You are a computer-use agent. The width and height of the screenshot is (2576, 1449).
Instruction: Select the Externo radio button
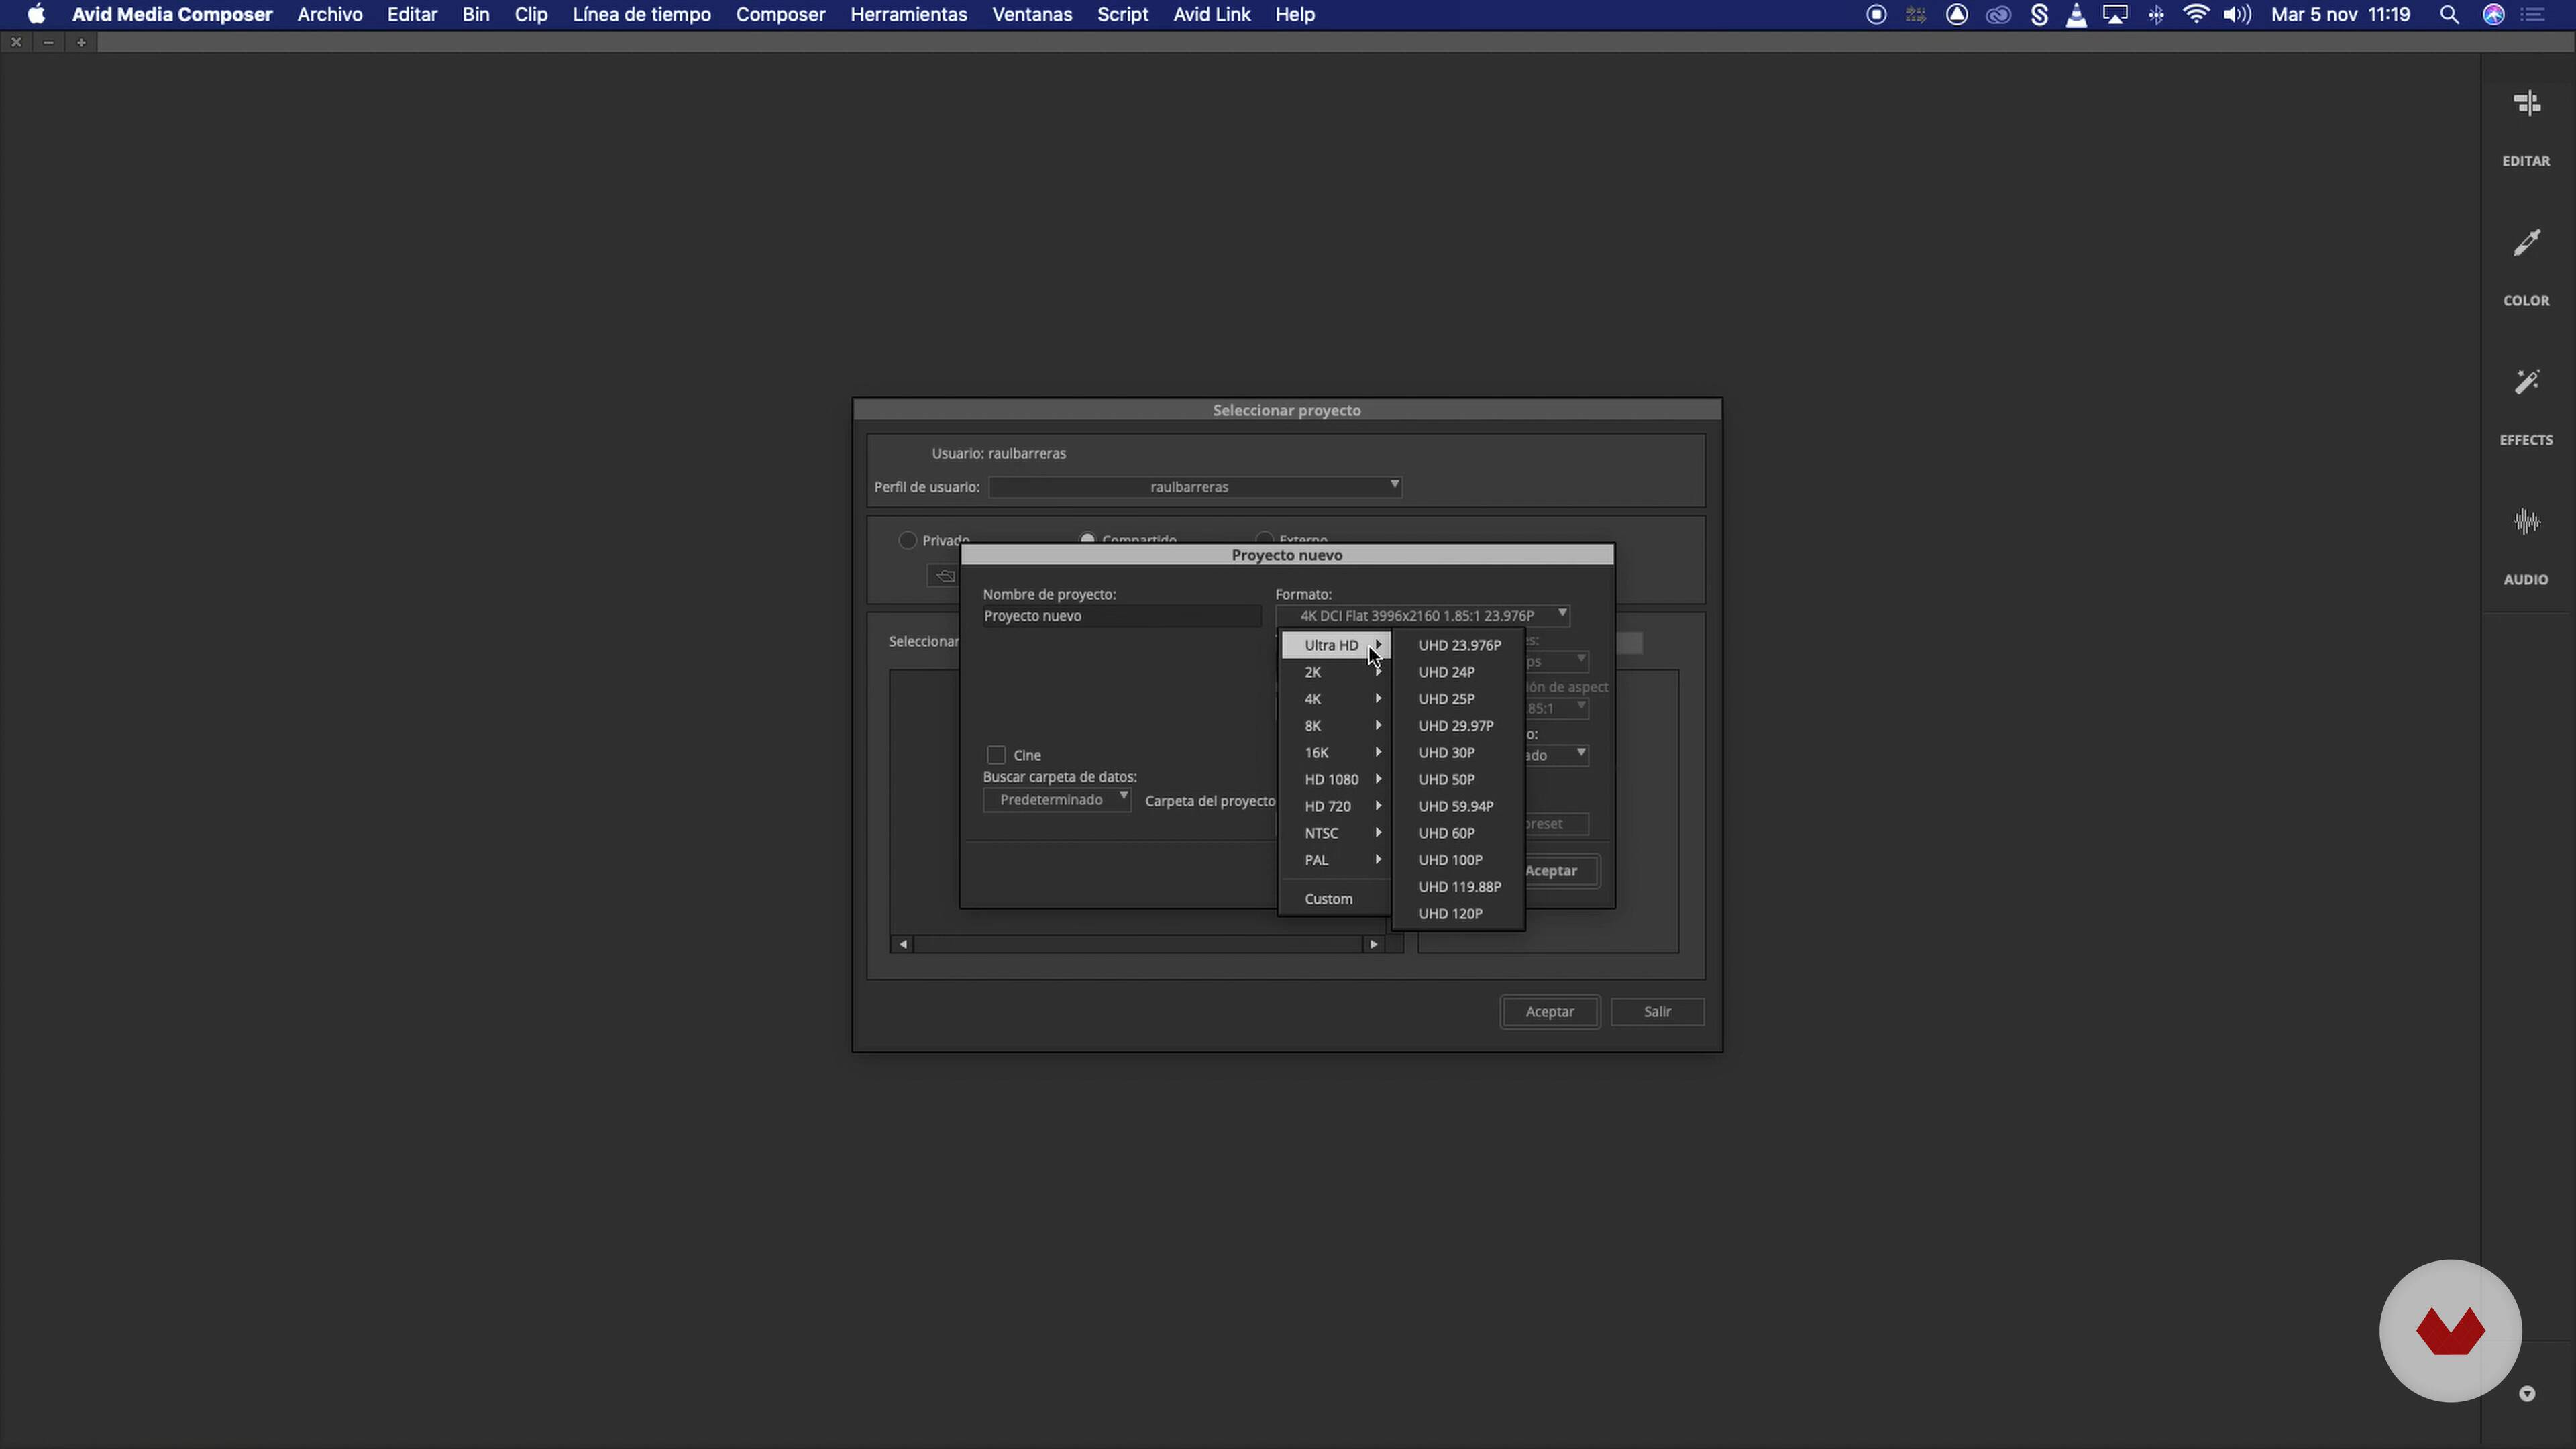coord(1264,539)
